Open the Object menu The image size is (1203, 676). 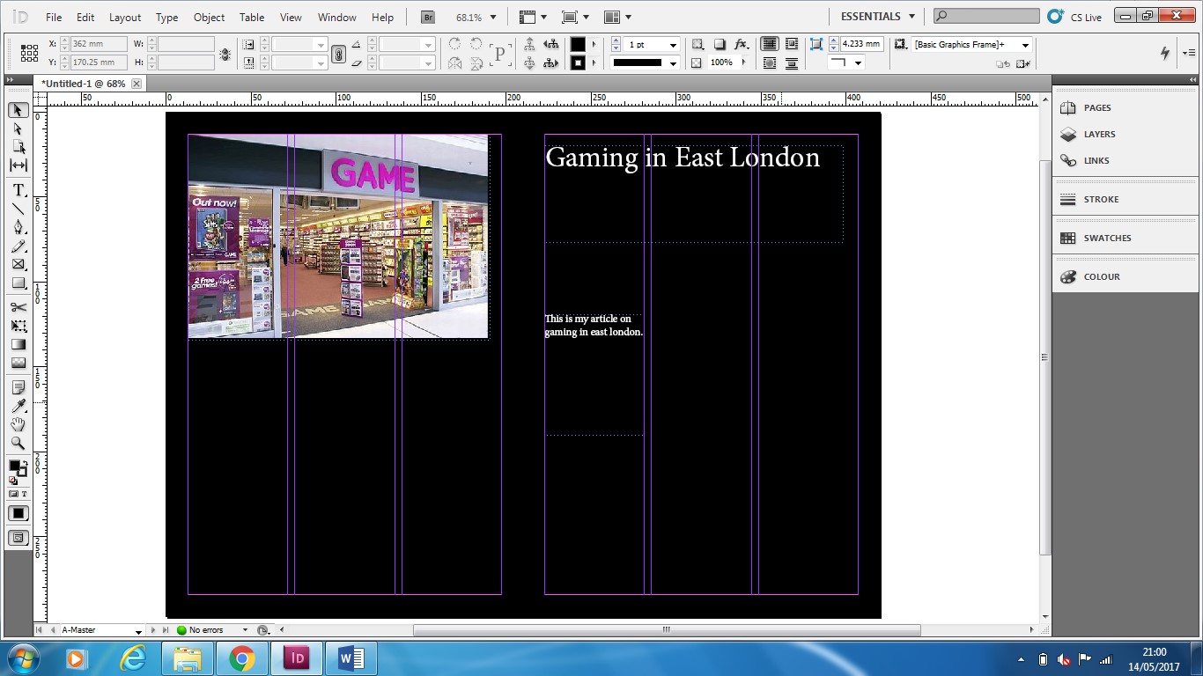coord(209,17)
